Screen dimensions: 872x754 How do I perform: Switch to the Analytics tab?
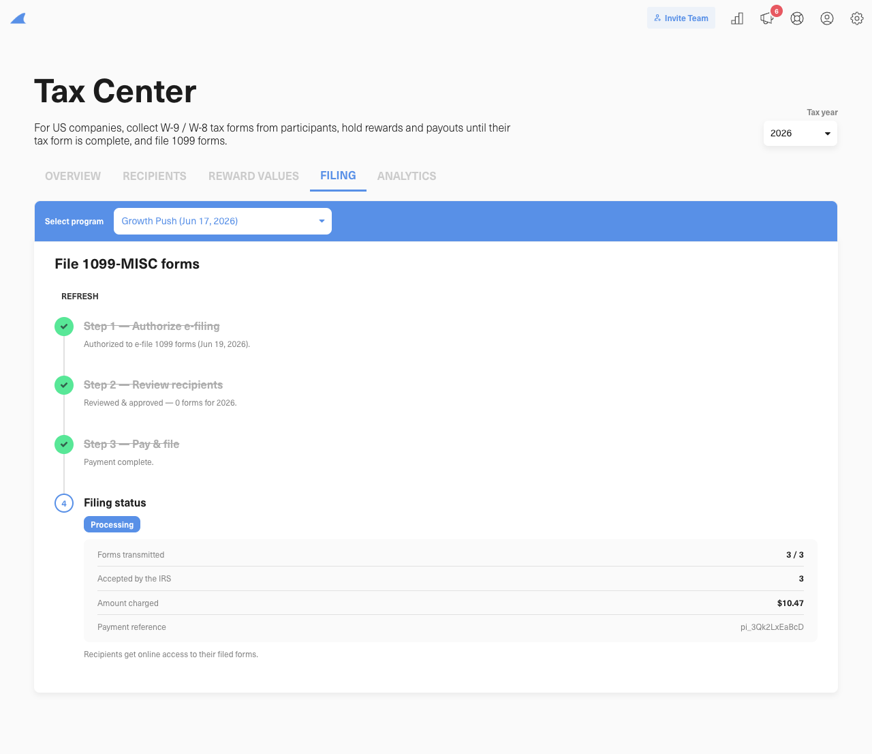tap(407, 176)
